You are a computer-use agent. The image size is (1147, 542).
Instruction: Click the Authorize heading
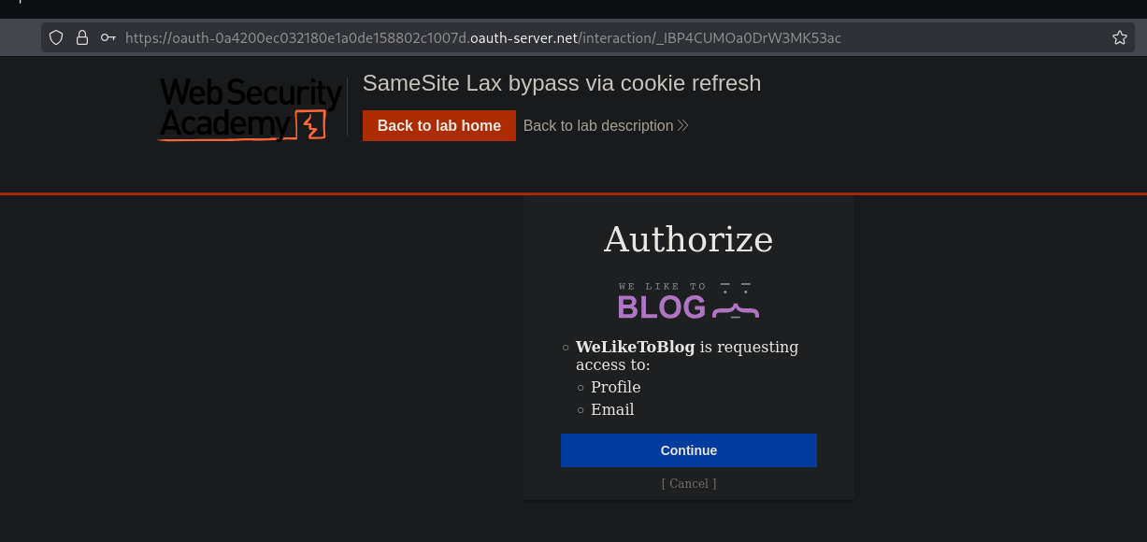point(688,239)
